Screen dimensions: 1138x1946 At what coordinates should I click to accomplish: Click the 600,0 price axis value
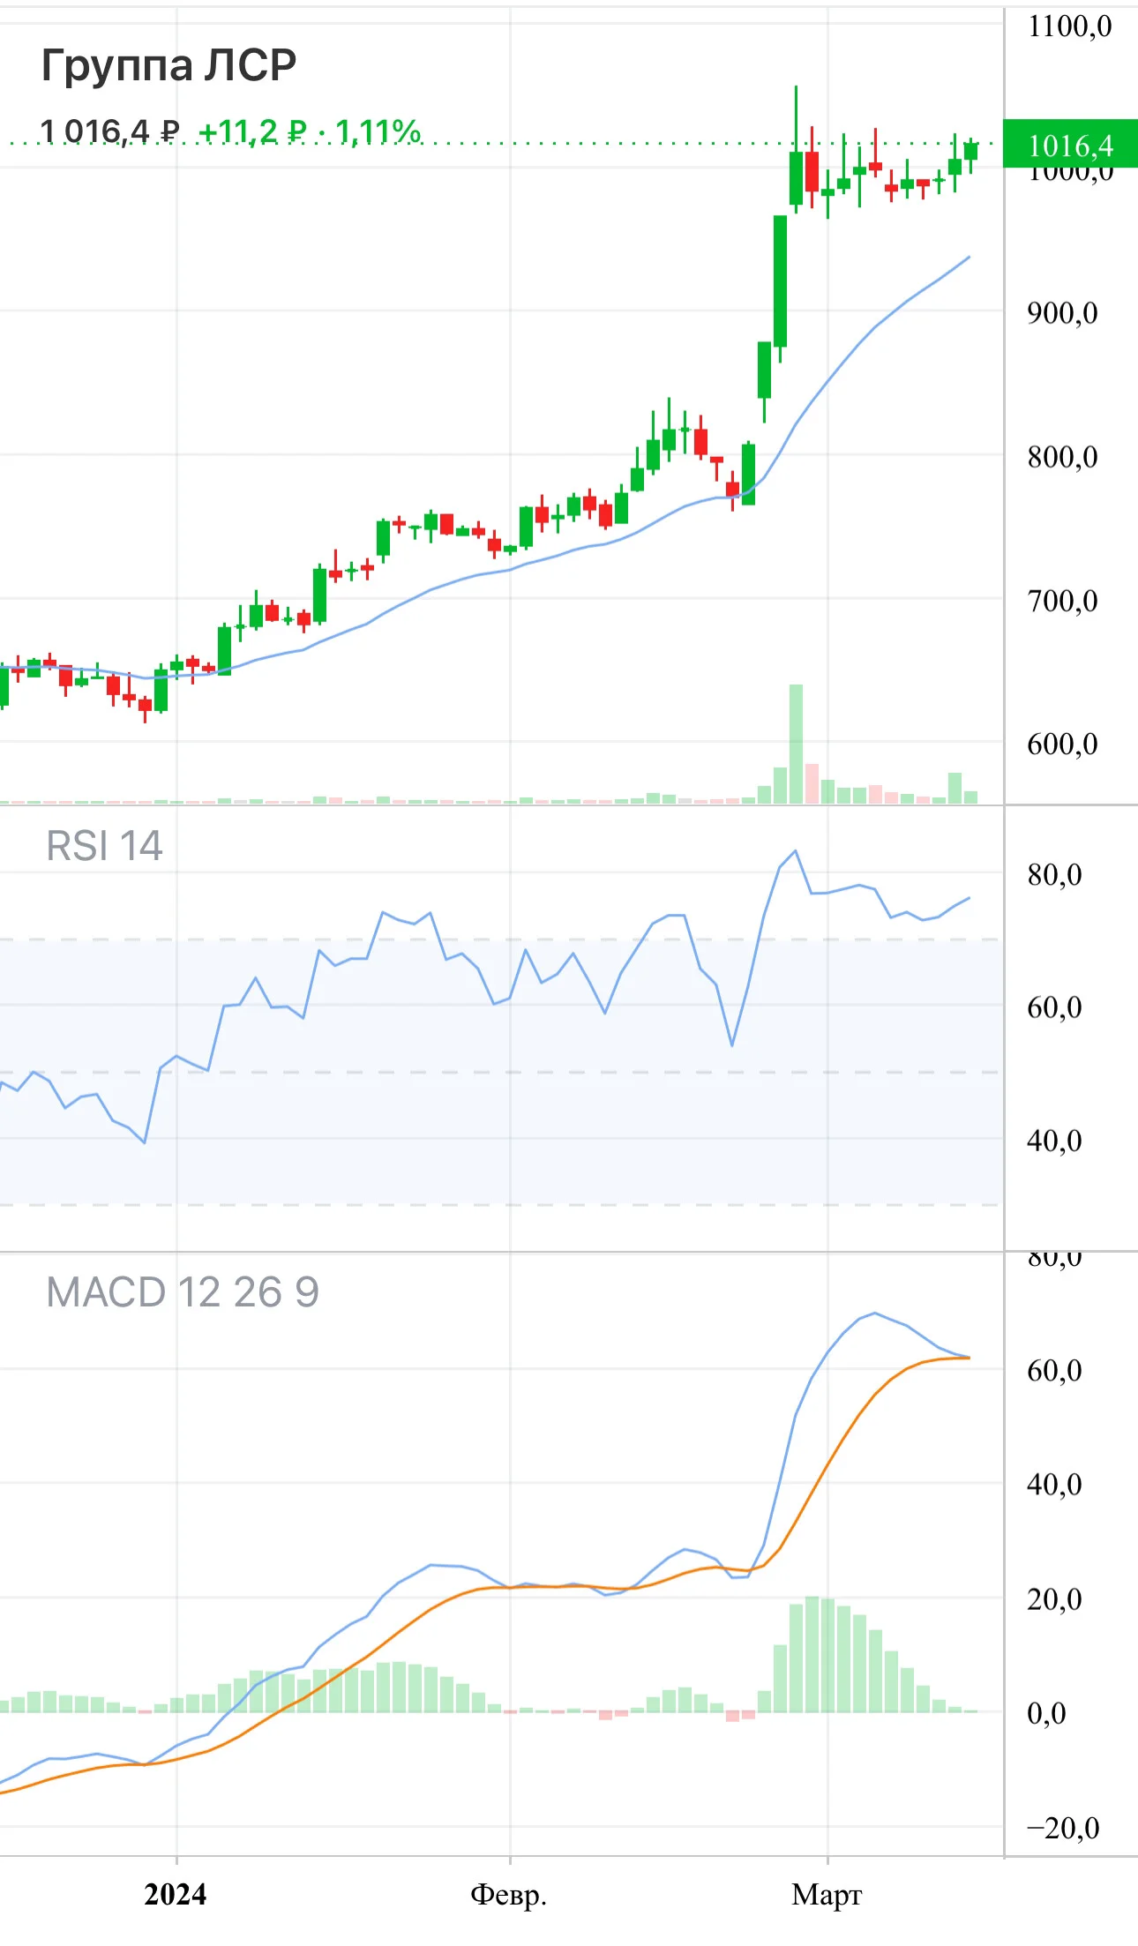pyautogui.click(x=1062, y=744)
